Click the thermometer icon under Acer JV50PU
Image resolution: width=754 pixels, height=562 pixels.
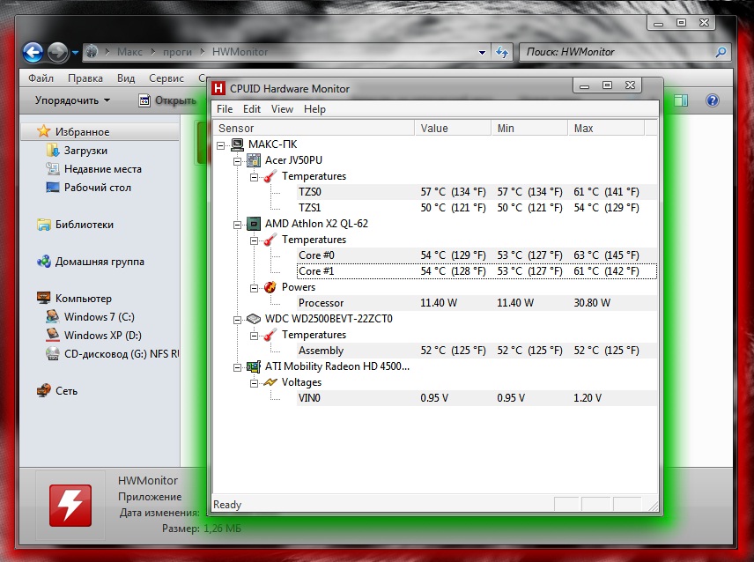click(270, 176)
